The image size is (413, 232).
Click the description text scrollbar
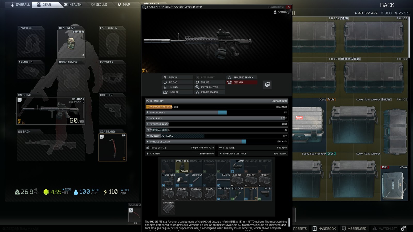pos(289,222)
